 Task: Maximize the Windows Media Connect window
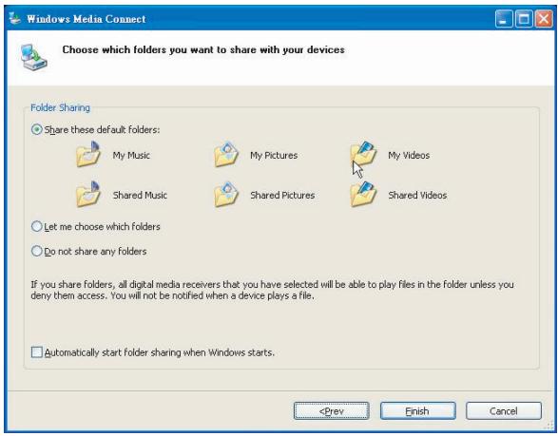pos(524,18)
